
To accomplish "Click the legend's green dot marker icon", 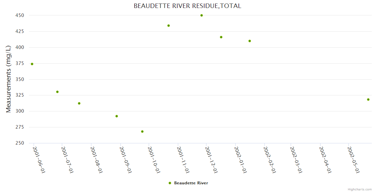I will (x=170, y=183).
